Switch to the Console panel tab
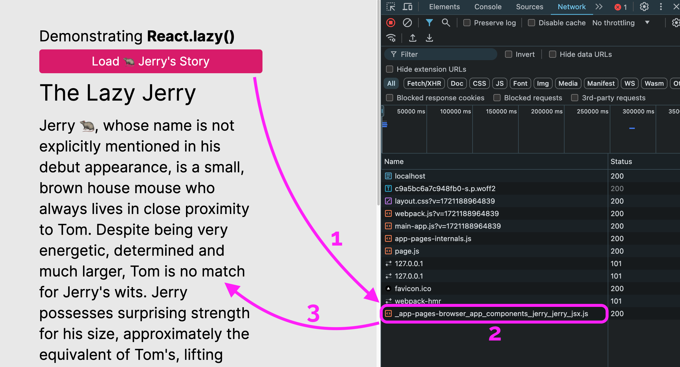Image resolution: width=680 pixels, height=367 pixels. 487,6
